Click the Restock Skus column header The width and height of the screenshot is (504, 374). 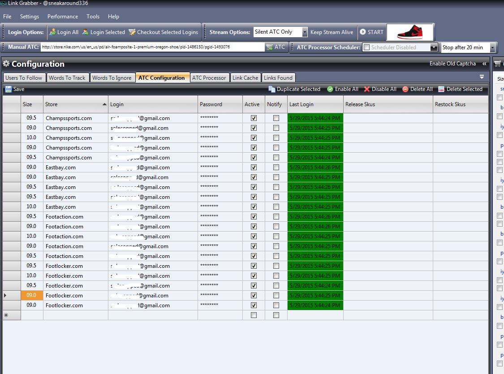pos(461,104)
